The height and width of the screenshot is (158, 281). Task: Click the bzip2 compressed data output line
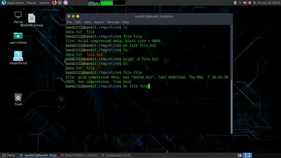[x=113, y=41]
